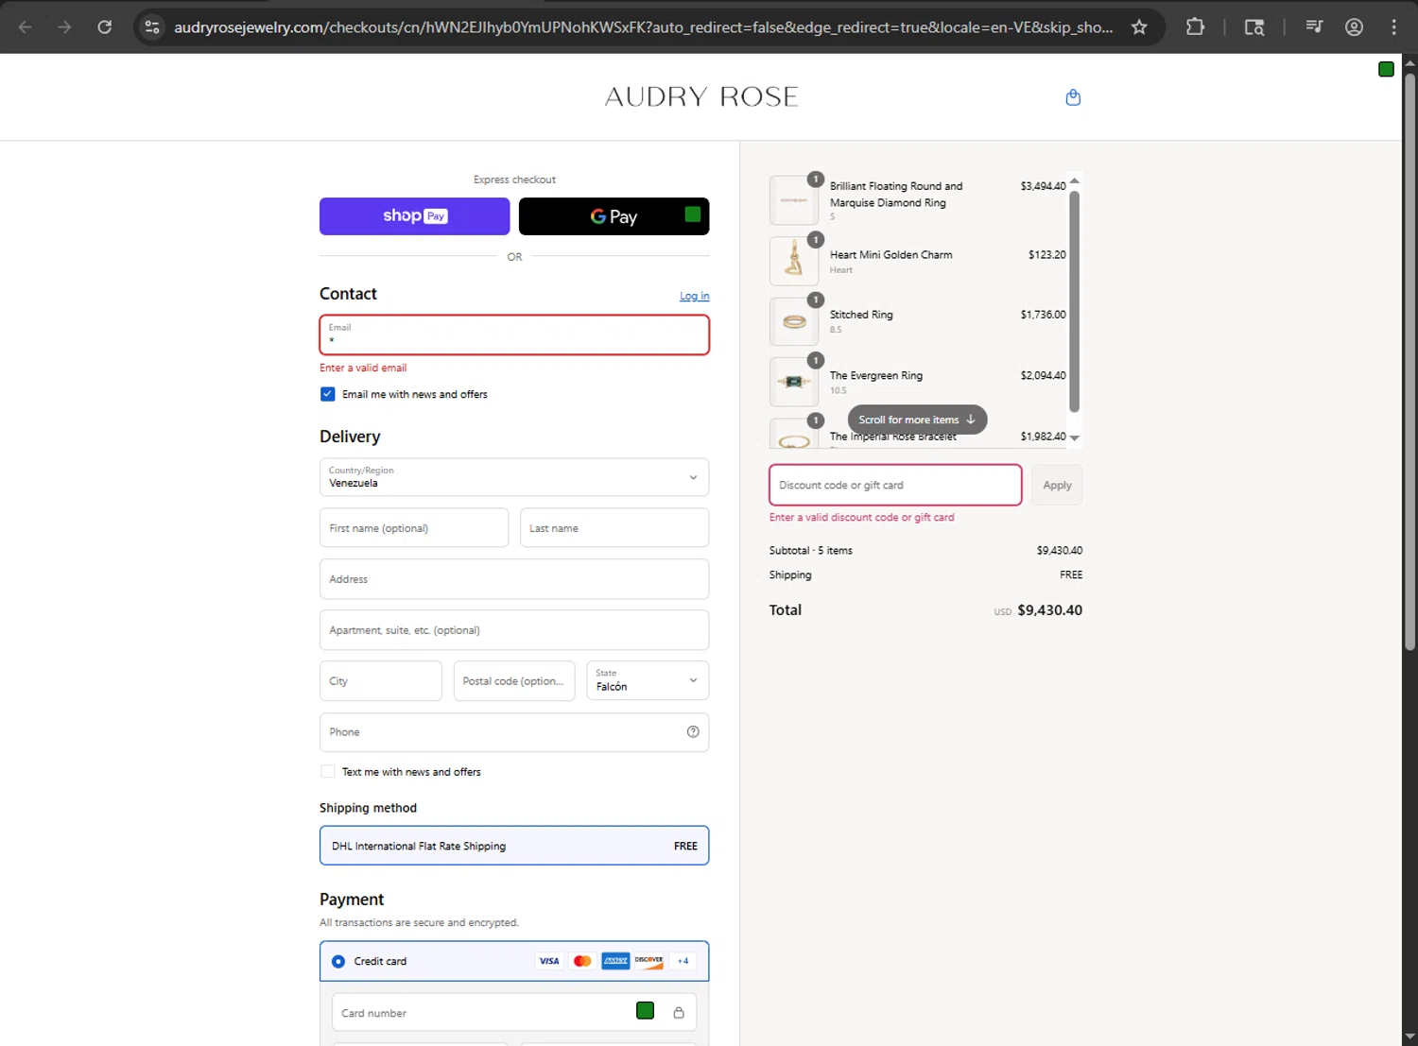Click the Subtotal 5 items label
Screen dimensions: 1418x1046
pos(811,550)
